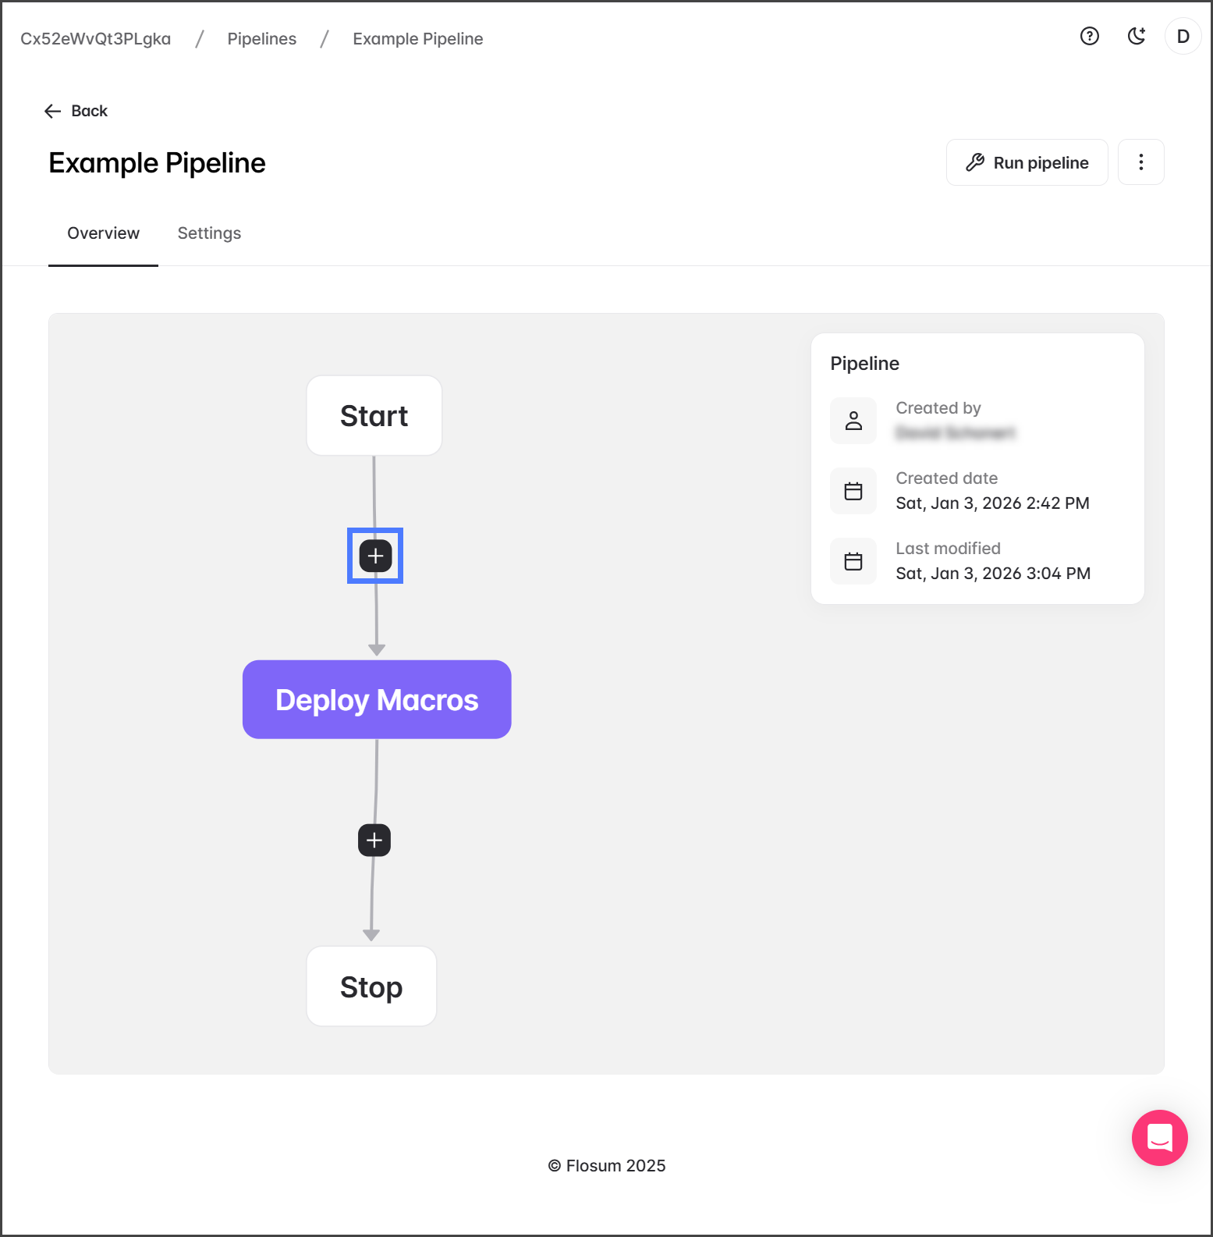The width and height of the screenshot is (1213, 1237).
Task: Click the Created date calendar icon
Action: click(x=853, y=491)
